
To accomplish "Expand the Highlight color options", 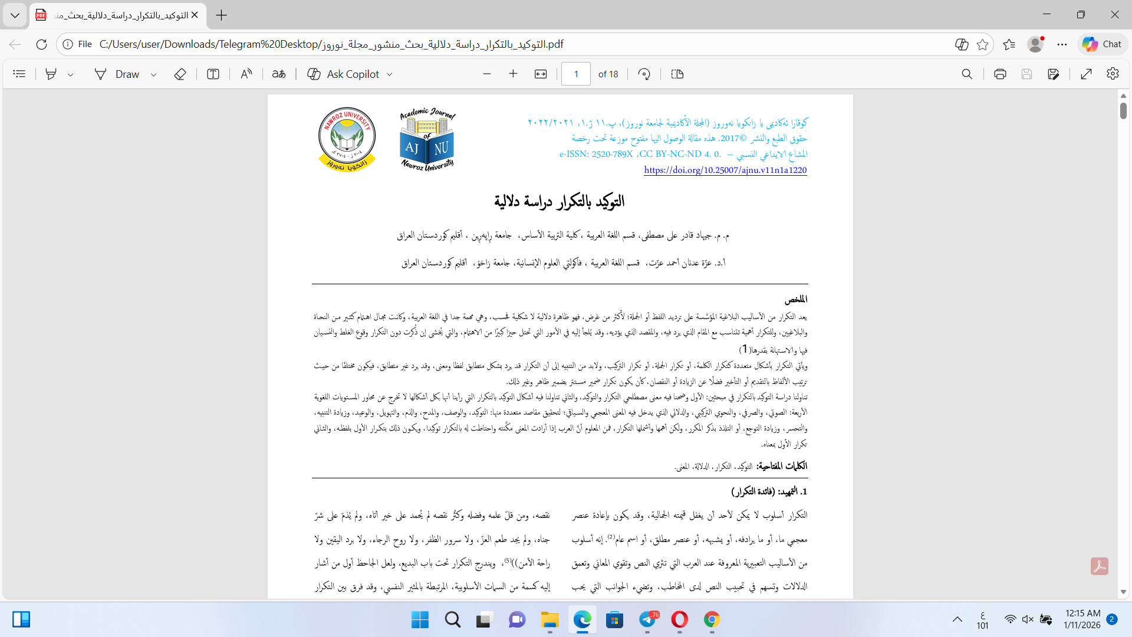I will click(71, 74).
